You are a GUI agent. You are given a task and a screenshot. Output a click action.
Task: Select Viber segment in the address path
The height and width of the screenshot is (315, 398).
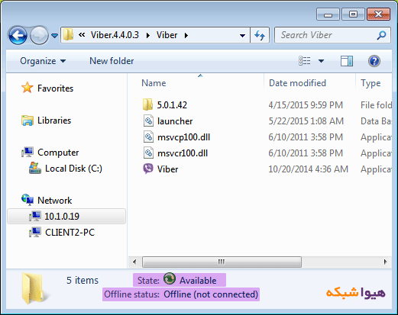[x=167, y=35]
